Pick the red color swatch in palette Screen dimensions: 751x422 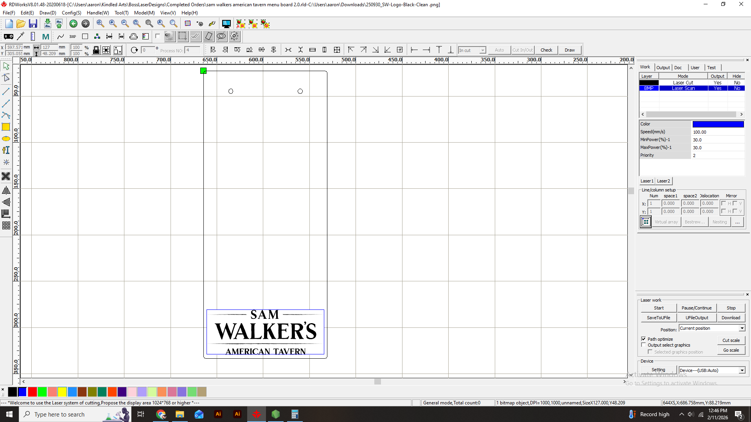(x=32, y=392)
